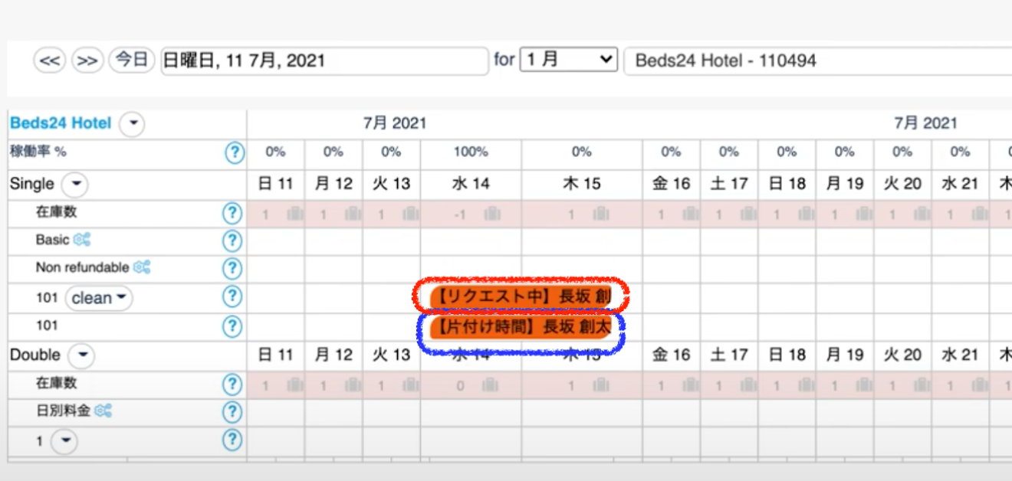The width and height of the screenshot is (1012, 481).
Task: Open the 【リクエスト中】 長坂 booking bar
Action: pyautogui.click(x=521, y=296)
